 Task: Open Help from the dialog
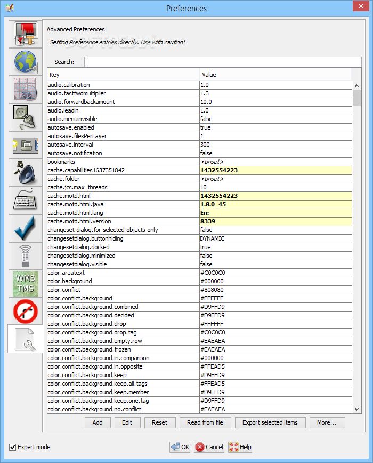click(240, 447)
